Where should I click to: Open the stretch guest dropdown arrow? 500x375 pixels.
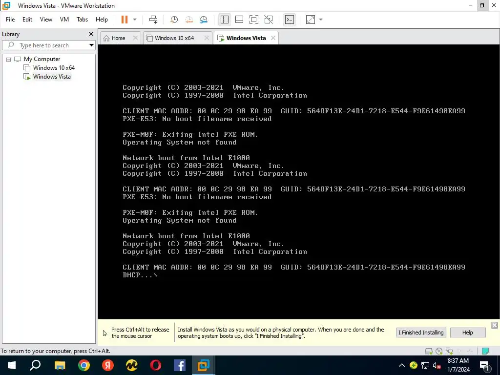321,20
